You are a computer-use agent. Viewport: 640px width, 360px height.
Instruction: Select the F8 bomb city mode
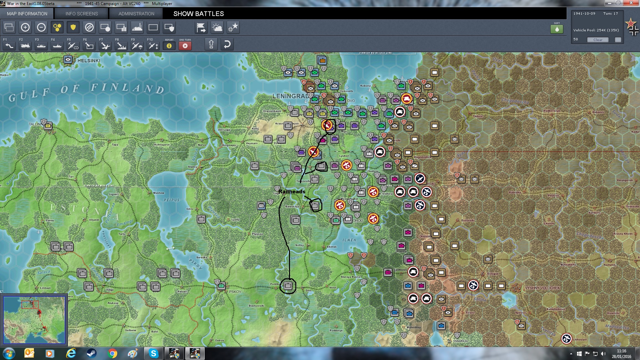coord(121,46)
